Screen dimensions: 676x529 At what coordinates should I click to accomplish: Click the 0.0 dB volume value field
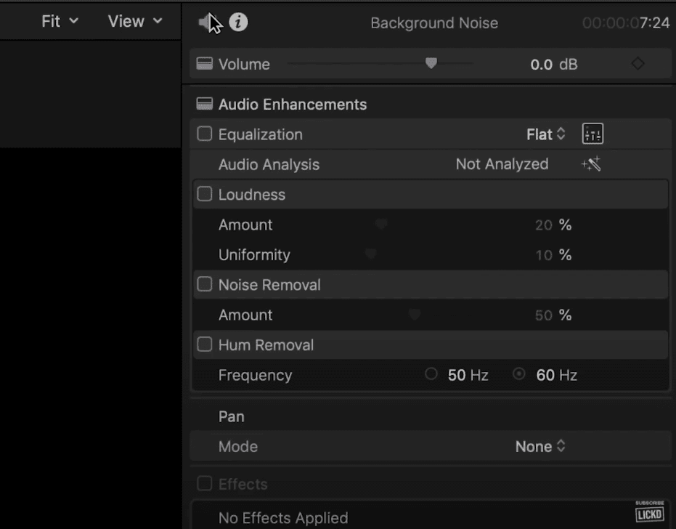click(x=554, y=64)
